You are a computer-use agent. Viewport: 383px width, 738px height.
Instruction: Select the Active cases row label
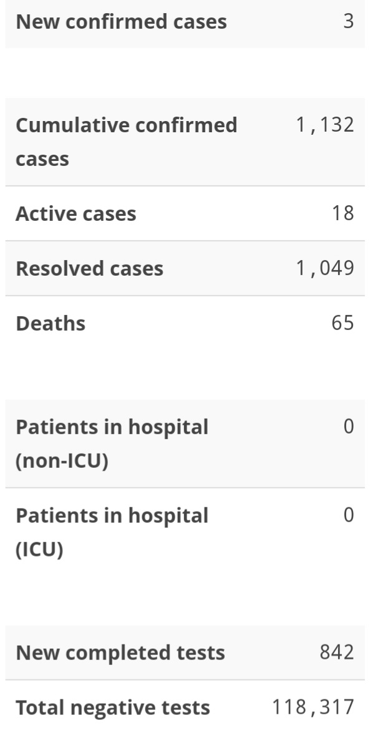(76, 214)
